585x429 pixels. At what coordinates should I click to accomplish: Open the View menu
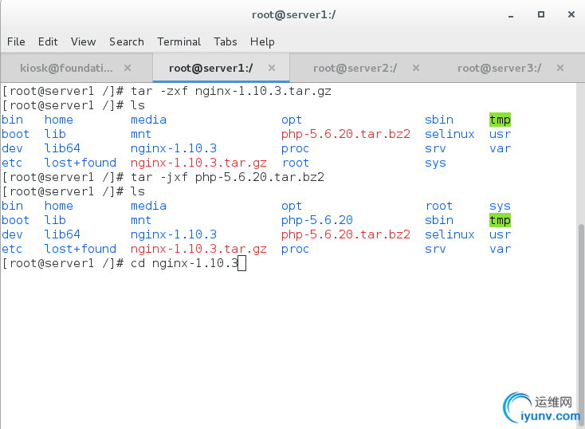click(x=83, y=41)
